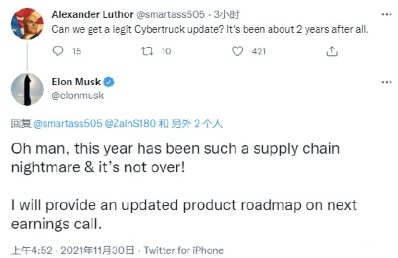Click the 上午4:52 · 2021年11月30日 timestamp

[x=73, y=250]
